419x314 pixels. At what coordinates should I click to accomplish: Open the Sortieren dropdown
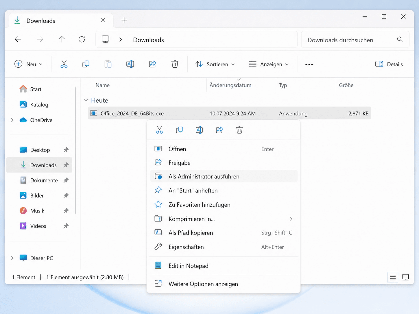[x=215, y=64]
